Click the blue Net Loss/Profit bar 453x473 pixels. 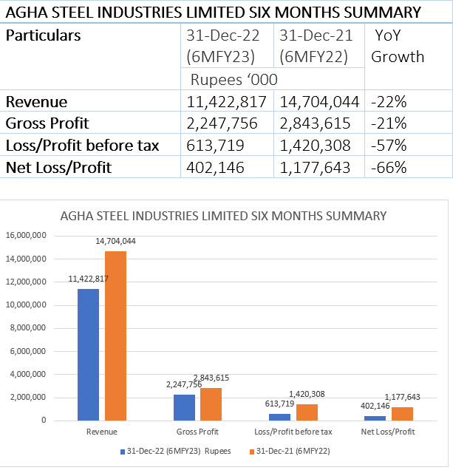click(x=375, y=418)
